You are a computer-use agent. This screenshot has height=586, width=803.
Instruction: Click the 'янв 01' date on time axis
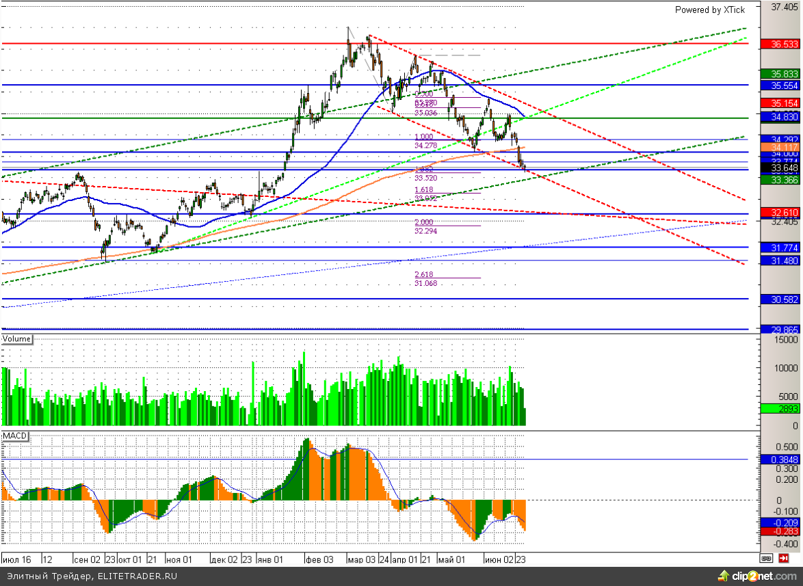click(270, 559)
